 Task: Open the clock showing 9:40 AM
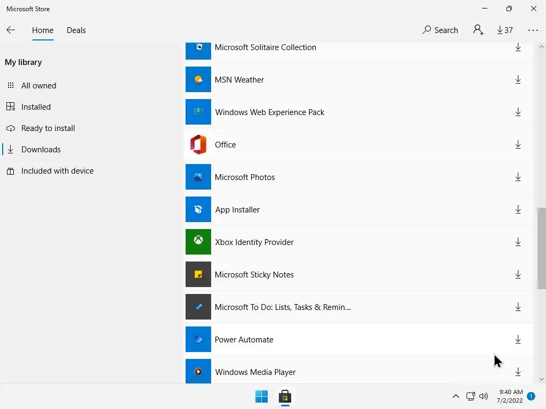[510, 396]
